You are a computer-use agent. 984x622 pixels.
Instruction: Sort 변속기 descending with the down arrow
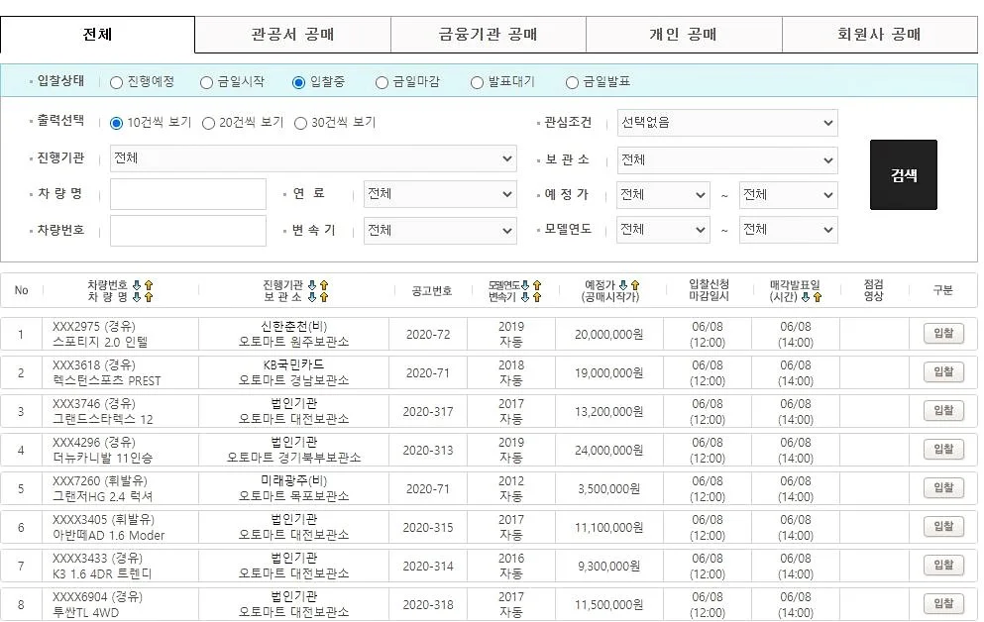[526, 297]
